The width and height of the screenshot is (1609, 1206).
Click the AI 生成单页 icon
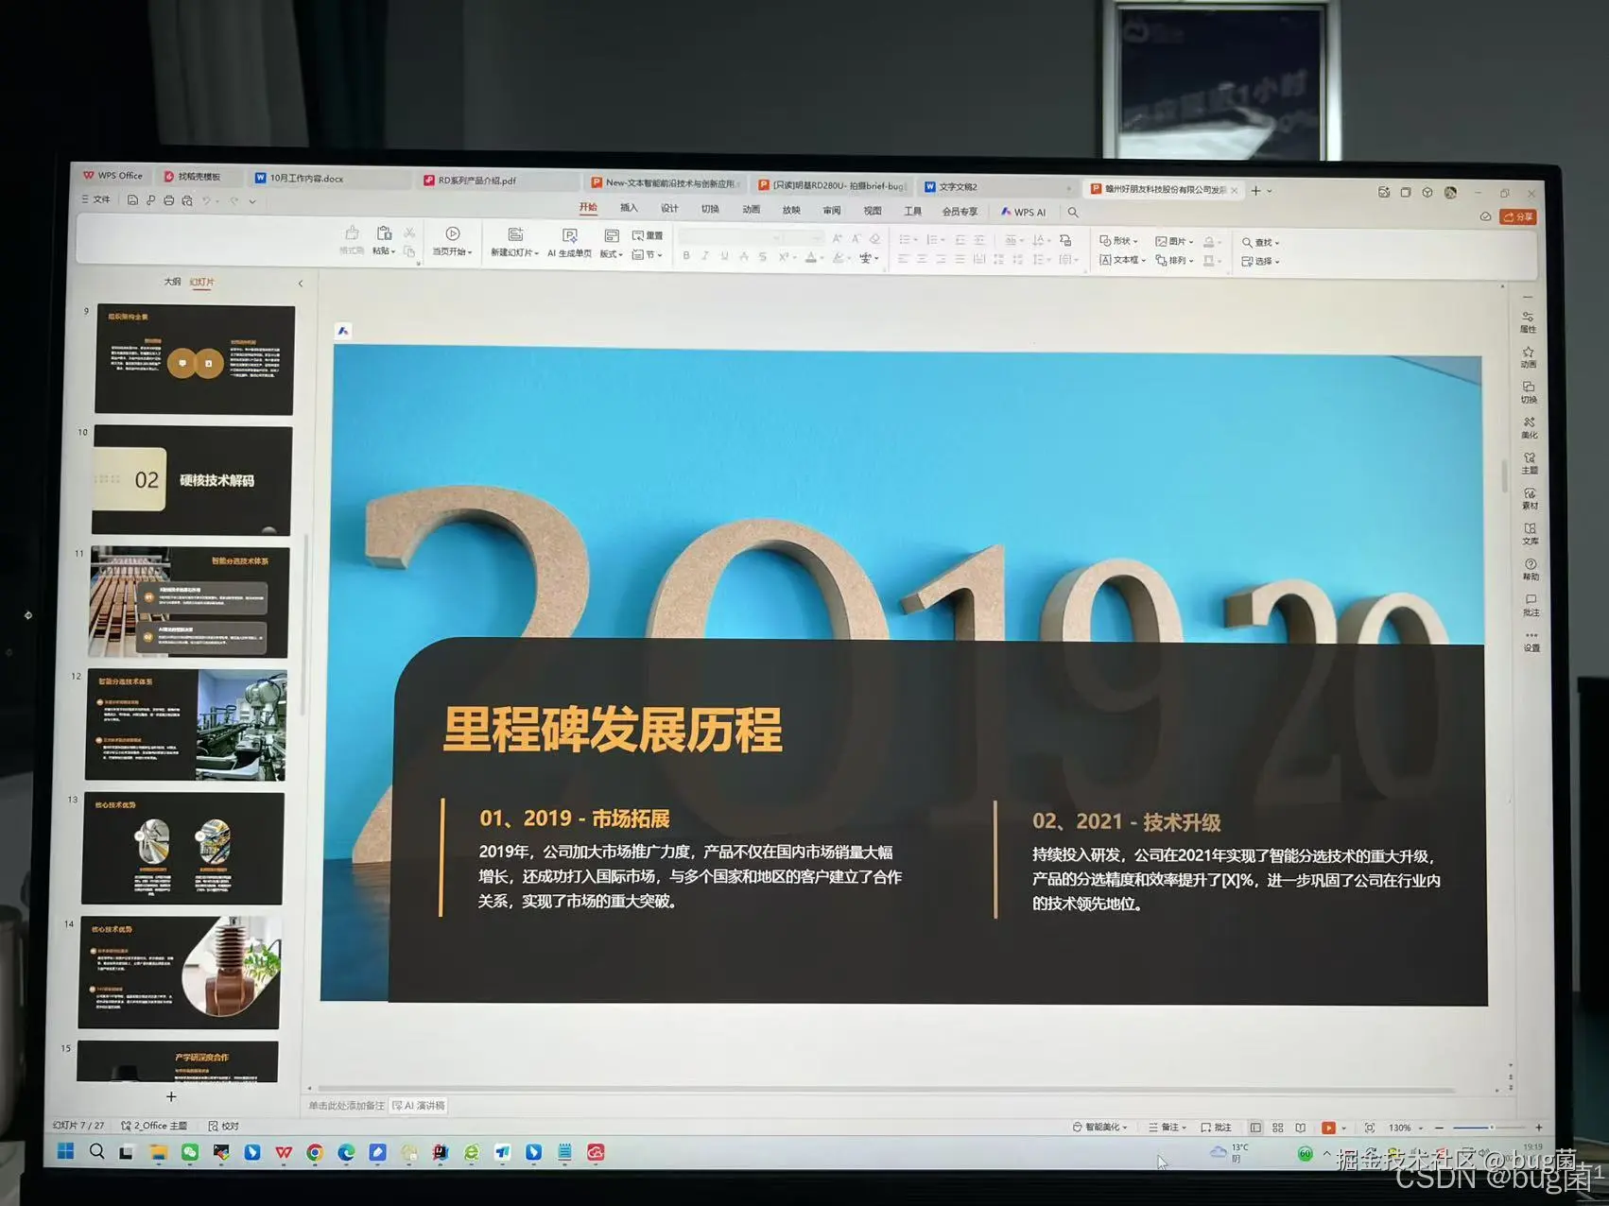[x=569, y=235]
